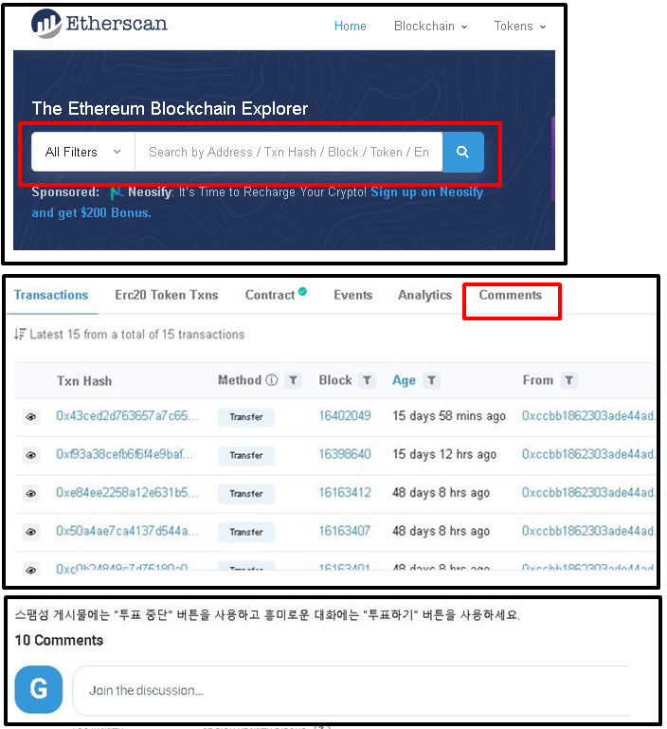Click the 15 days 12 hrs ago cell

pos(444,454)
